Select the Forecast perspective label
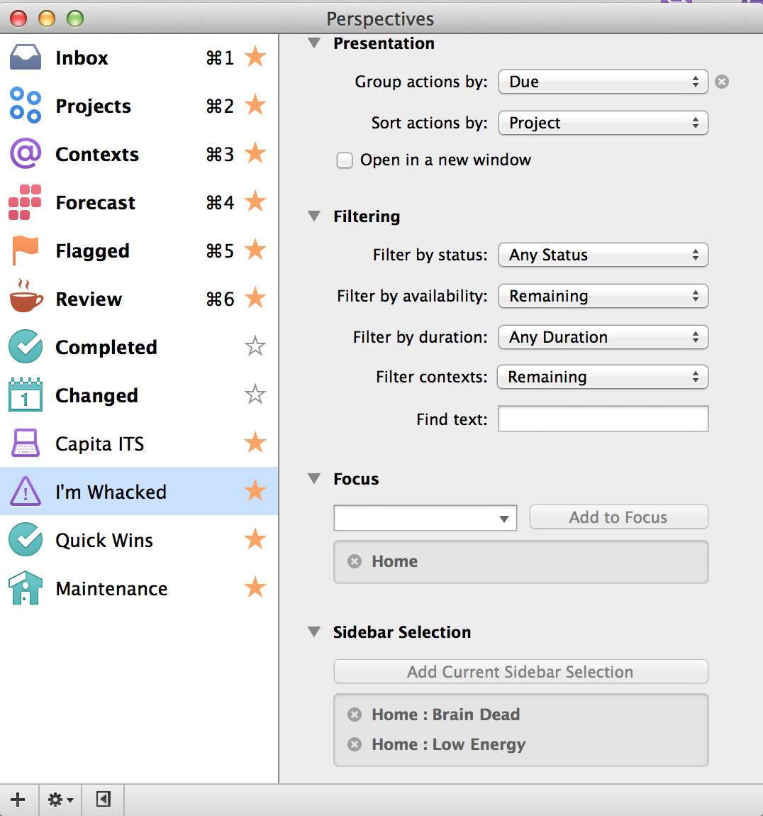763x816 pixels. [95, 202]
